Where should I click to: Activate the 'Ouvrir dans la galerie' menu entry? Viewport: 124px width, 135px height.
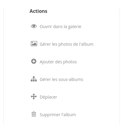coord(61,27)
